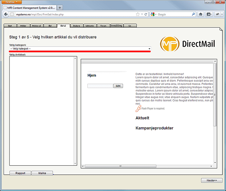Viewport: 226px width, 191px height.
Task: Click the Neste>> button
Action: click(212, 180)
